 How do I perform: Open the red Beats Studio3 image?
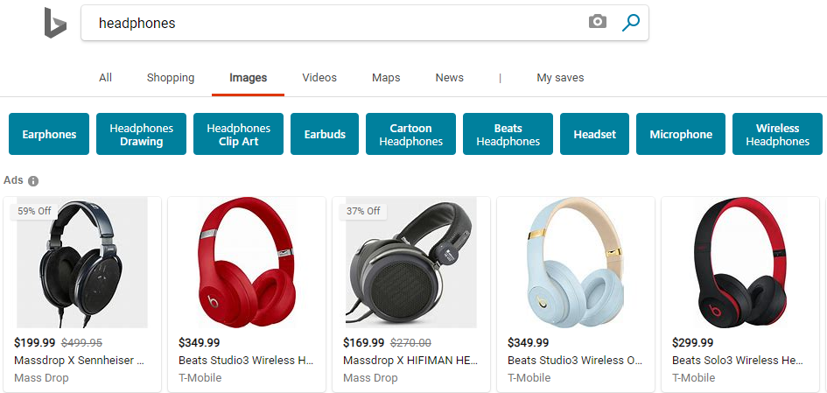tap(246, 262)
